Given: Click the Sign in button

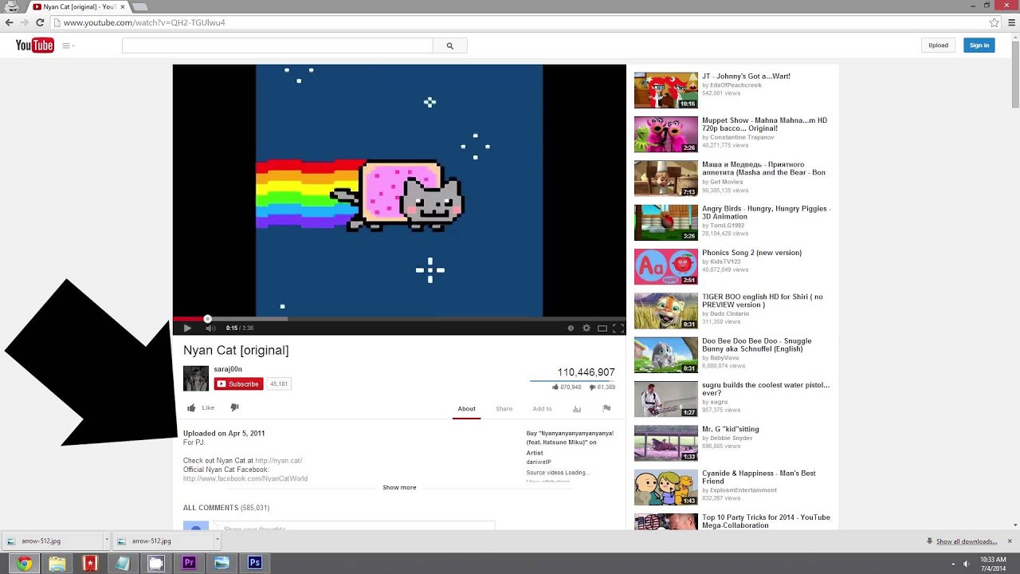Looking at the screenshot, I should [x=979, y=45].
